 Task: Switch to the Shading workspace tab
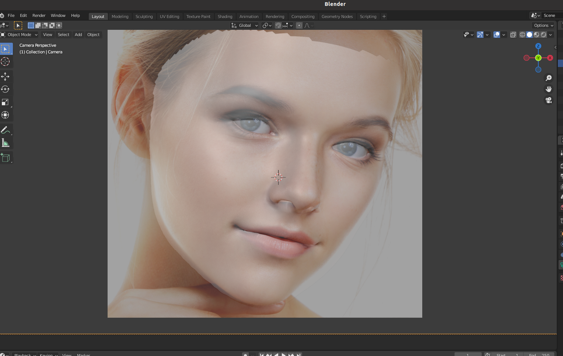[225, 16]
